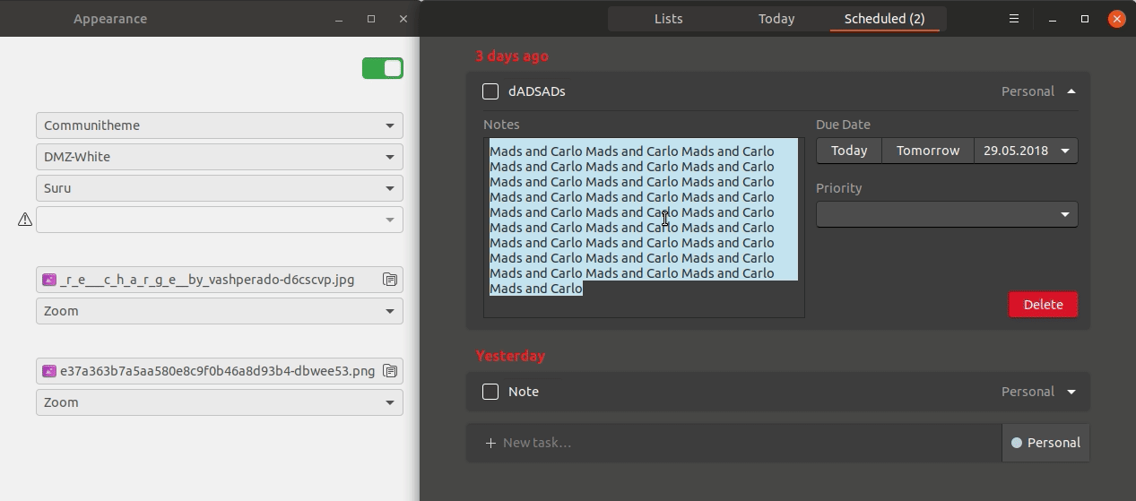Image resolution: width=1136 pixels, height=501 pixels.
Task: Check the dADSADs task checkbox
Action: click(490, 91)
